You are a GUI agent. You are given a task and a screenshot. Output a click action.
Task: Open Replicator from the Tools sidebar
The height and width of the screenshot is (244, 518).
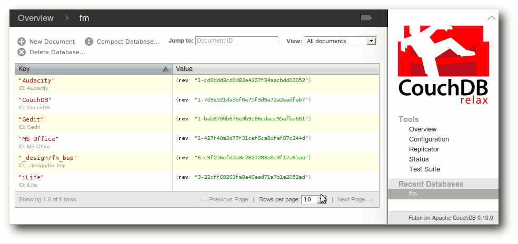click(424, 149)
